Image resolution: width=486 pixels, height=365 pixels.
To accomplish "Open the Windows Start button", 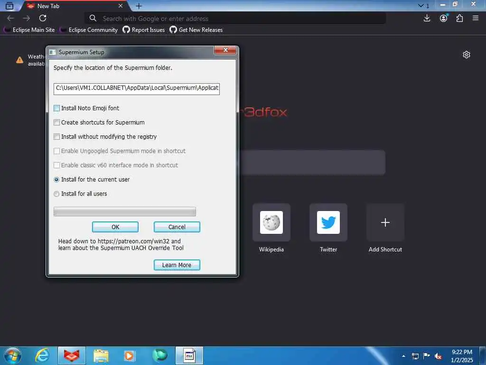I will [x=13, y=355].
